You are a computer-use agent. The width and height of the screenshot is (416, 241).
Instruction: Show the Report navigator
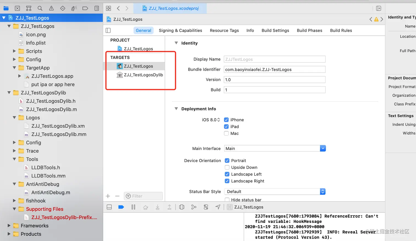tap(97, 8)
